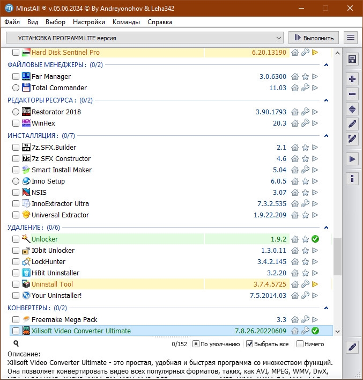Image resolution: width=363 pixels, height=380 pixels.
Task: Open the Файл menu
Action: (x=12, y=22)
